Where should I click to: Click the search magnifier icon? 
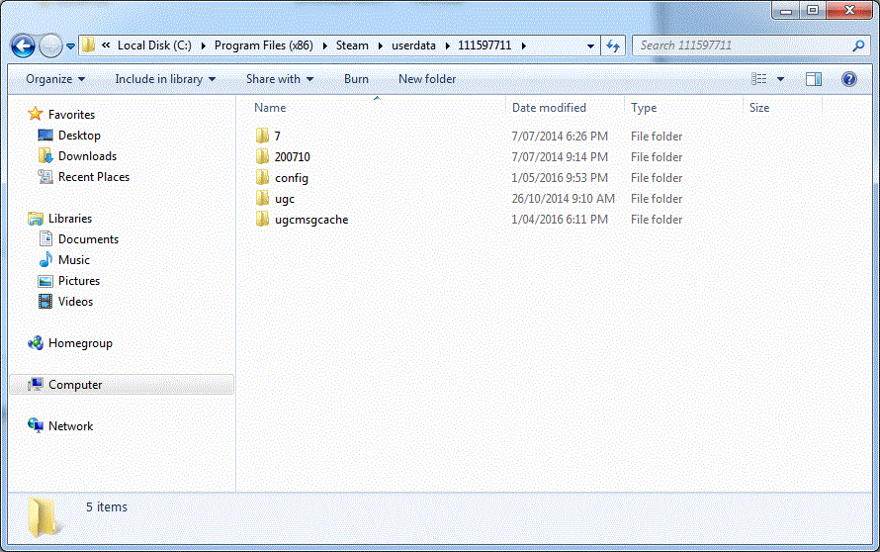click(x=857, y=46)
